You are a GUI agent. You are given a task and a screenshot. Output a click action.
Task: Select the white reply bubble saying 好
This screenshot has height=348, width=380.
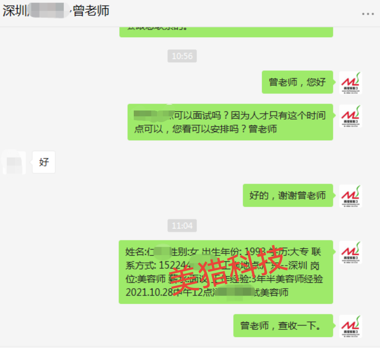(x=44, y=162)
